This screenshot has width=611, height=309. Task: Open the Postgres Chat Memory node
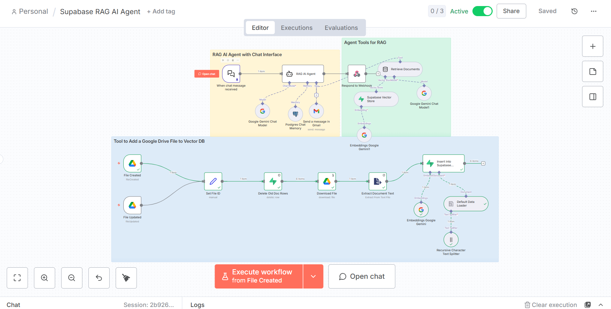295,114
